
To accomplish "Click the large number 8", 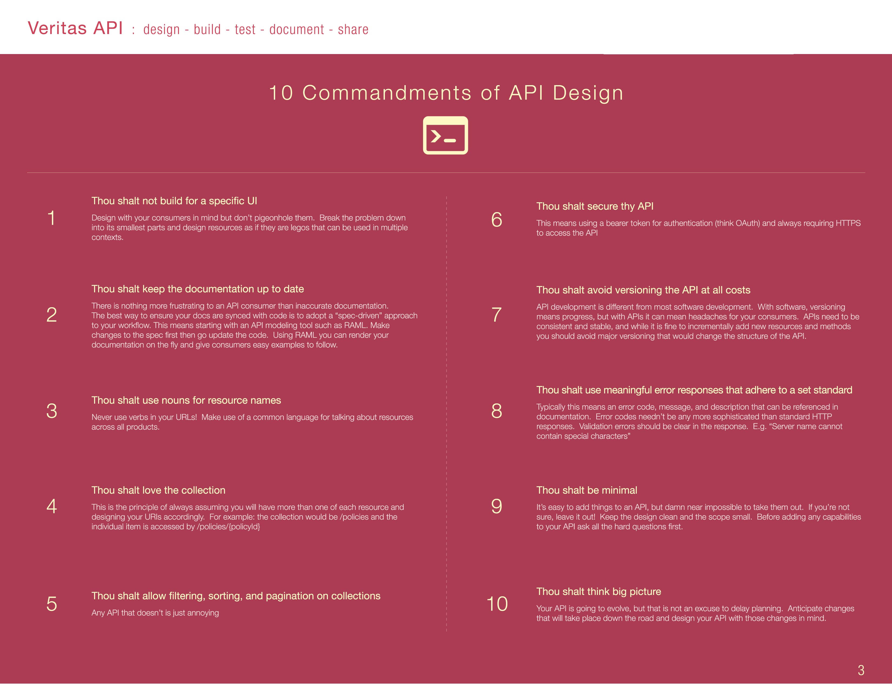I will (497, 411).
